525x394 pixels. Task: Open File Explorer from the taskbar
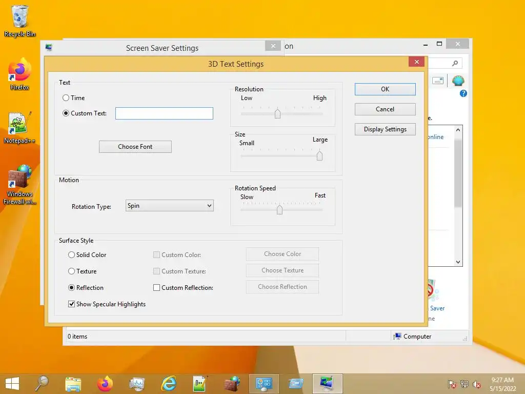[x=73, y=384]
